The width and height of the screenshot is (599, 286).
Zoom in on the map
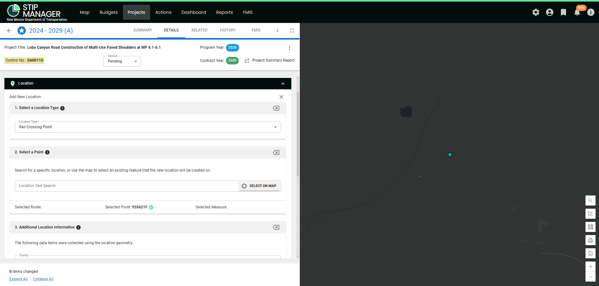pos(591,267)
